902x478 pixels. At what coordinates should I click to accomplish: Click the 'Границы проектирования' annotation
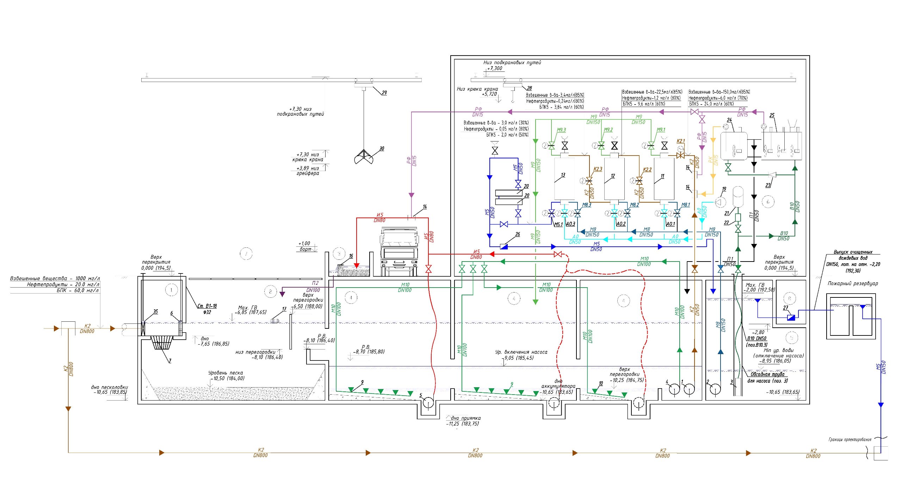coord(850,439)
